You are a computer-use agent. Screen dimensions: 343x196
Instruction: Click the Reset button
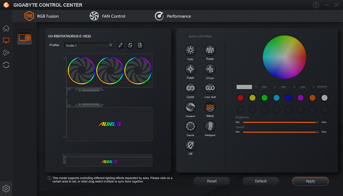(212, 181)
